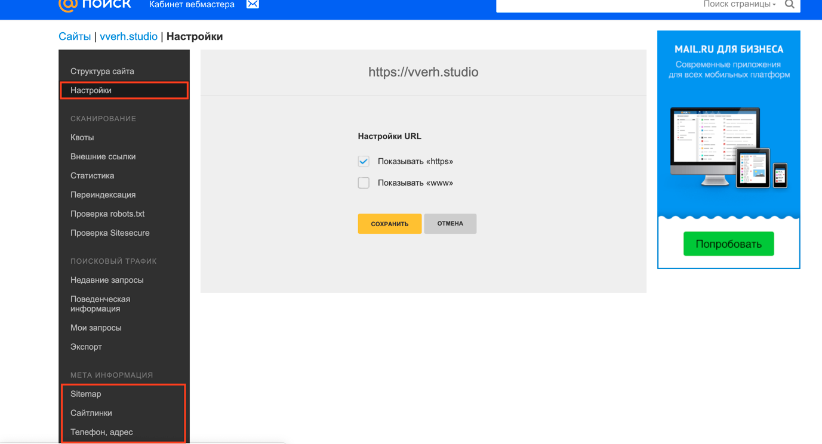This screenshot has height=444, width=822.
Task: Click the MAIL.RU ДЛЯ БИЗНЕСА ad heading
Action: click(728, 50)
